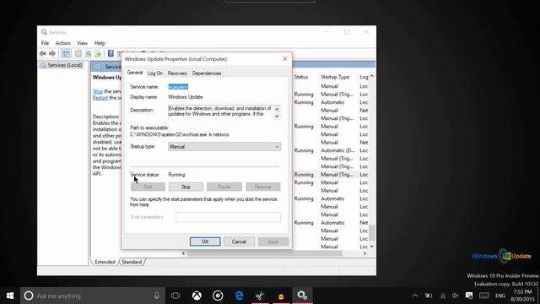Open the battery status tray icon

429,296
